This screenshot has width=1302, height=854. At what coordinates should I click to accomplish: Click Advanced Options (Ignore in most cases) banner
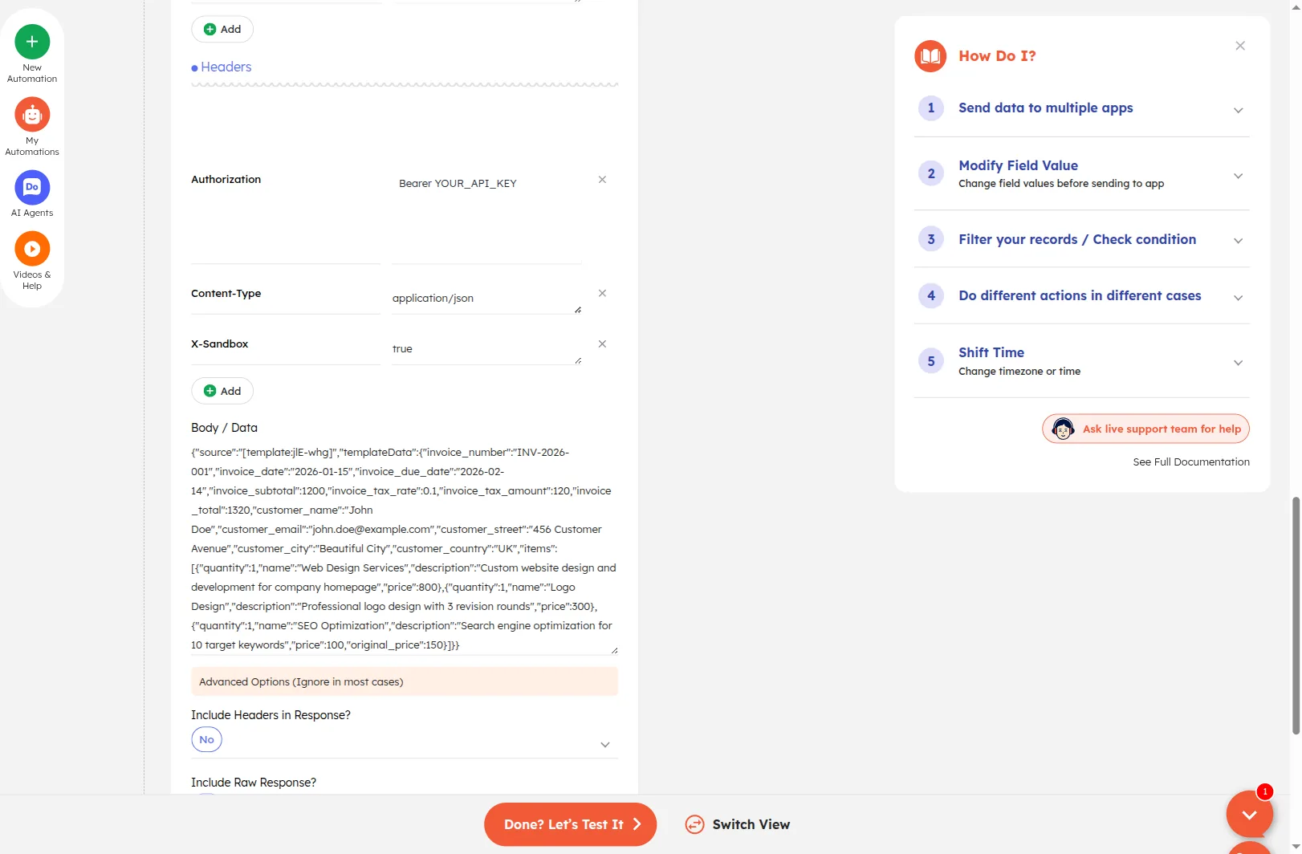point(405,682)
